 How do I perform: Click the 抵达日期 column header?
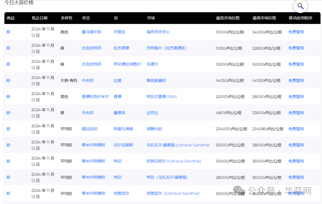coord(39,18)
